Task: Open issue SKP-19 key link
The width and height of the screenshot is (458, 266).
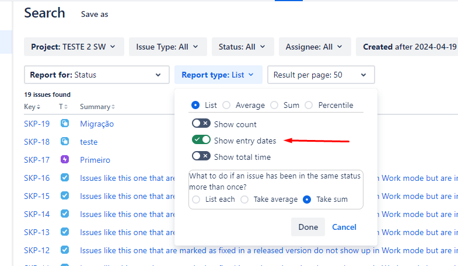Action: coord(37,124)
